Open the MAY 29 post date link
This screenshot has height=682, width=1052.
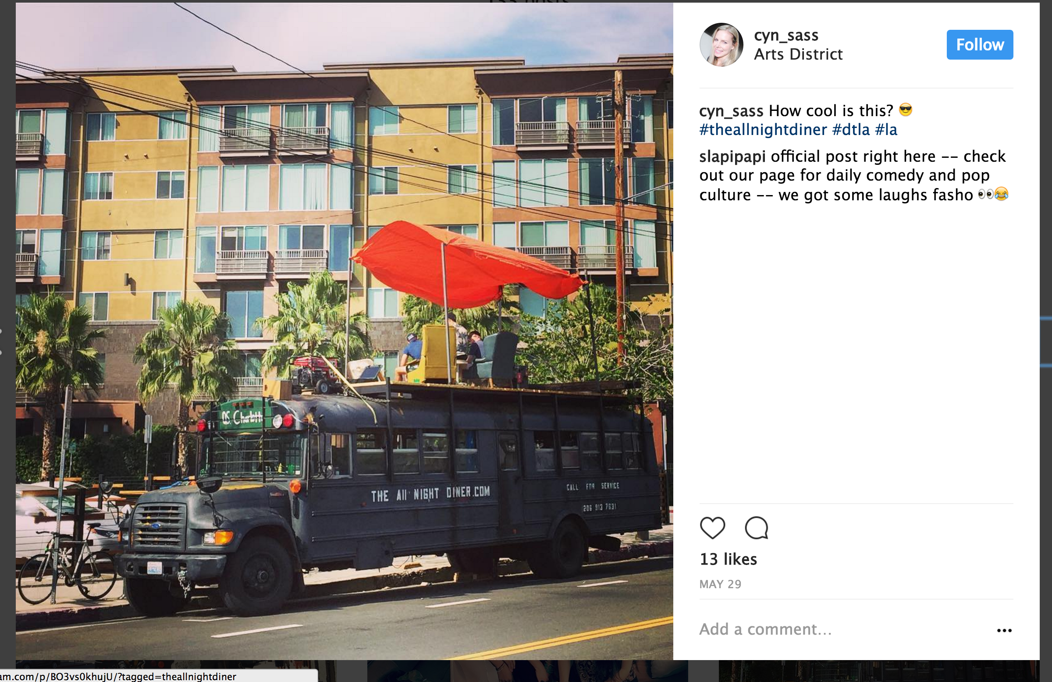[720, 584]
